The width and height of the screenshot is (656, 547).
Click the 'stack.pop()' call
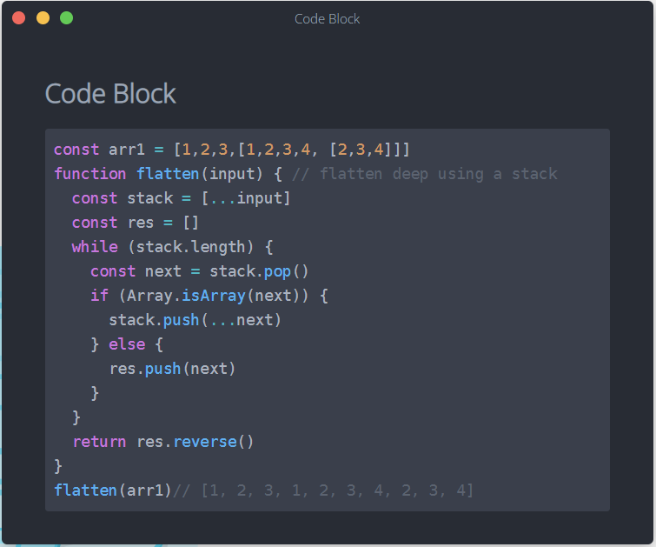tap(259, 271)
